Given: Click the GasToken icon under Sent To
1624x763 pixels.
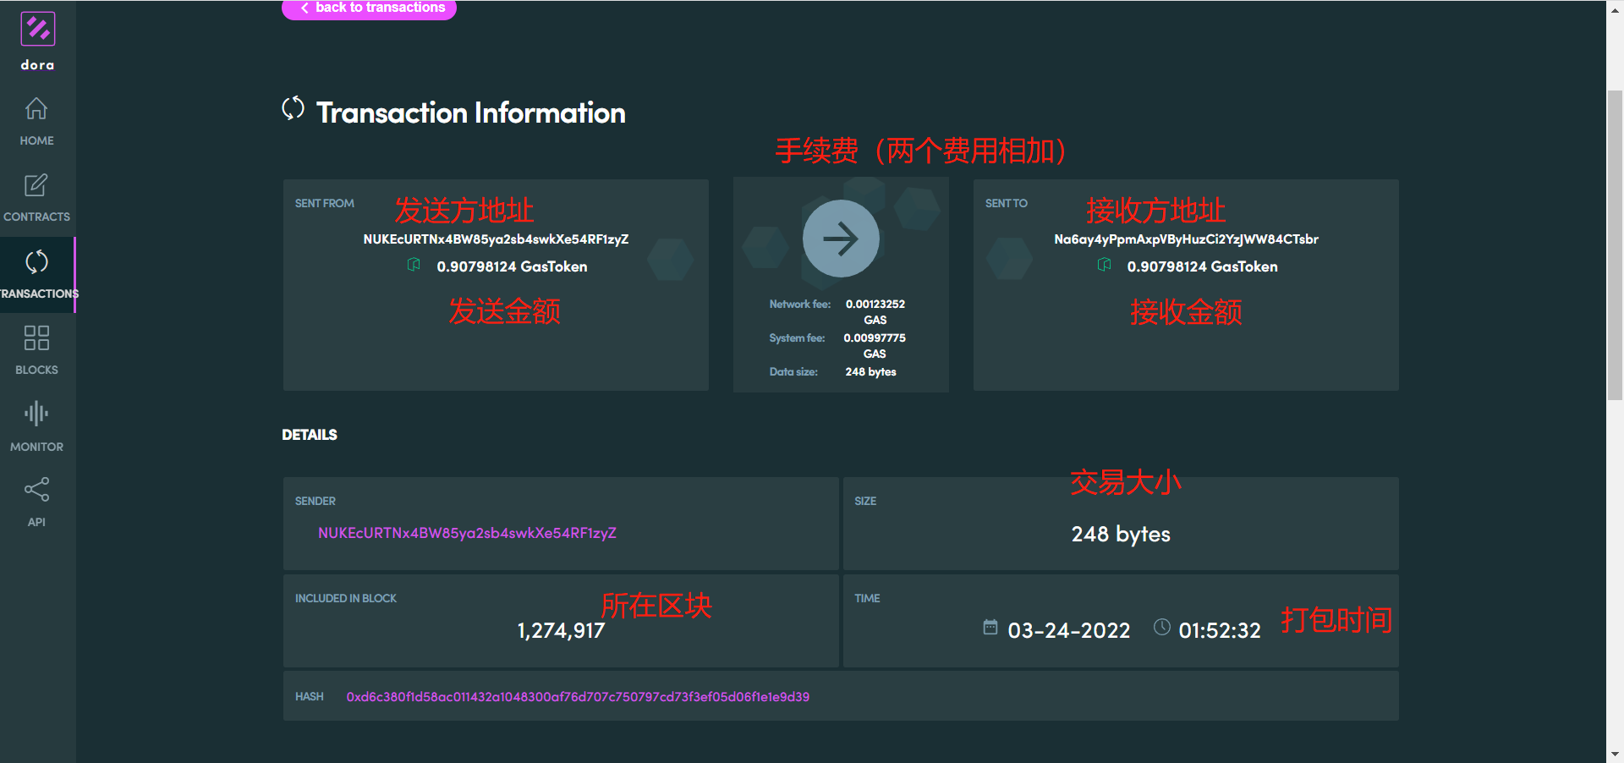Looking at the screenshot, I should coord(1104,266).
